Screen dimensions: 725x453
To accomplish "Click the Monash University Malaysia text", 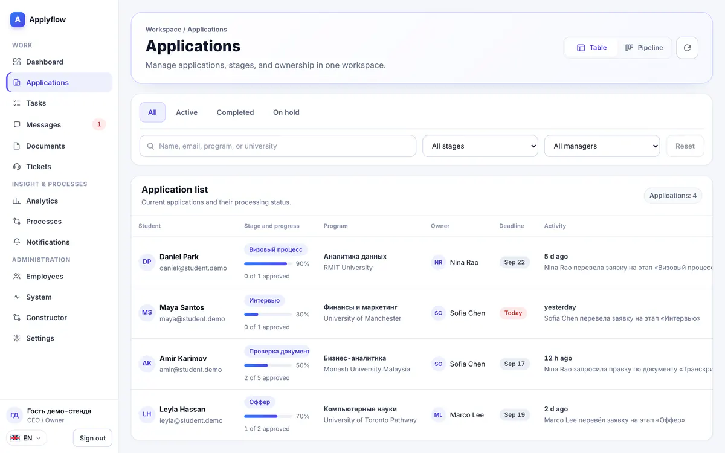I will pyautogui.click(x=367, y=369).
